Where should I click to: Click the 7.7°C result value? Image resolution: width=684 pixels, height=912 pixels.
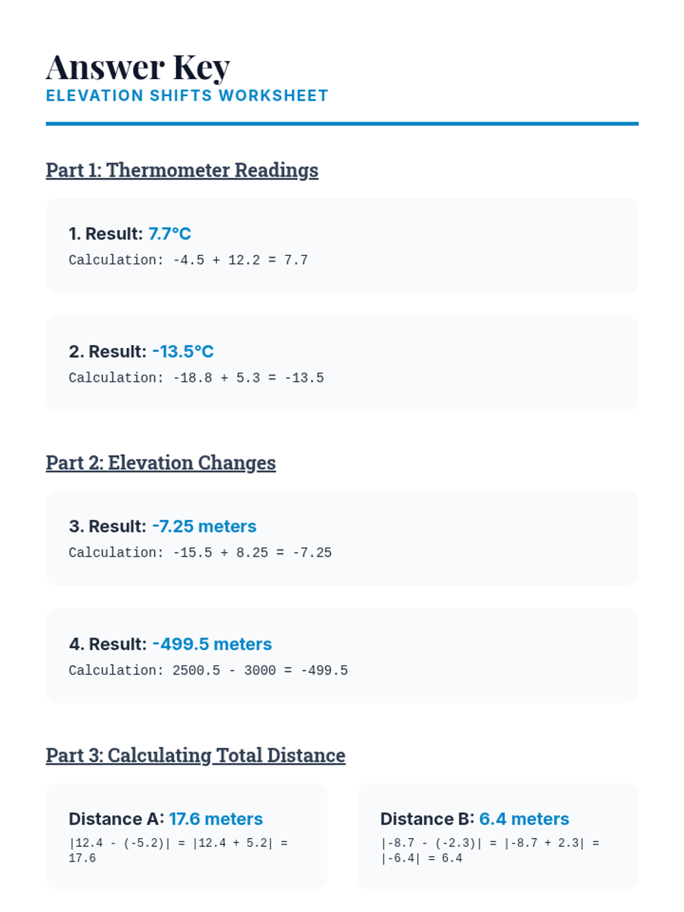[170, 234]
